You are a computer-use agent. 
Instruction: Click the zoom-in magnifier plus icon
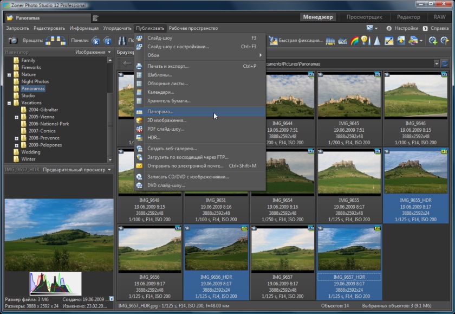(432, 41)
